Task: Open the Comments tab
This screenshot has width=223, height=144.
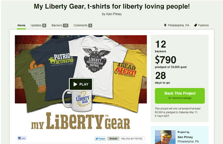Action: click(x=81, y=25)
